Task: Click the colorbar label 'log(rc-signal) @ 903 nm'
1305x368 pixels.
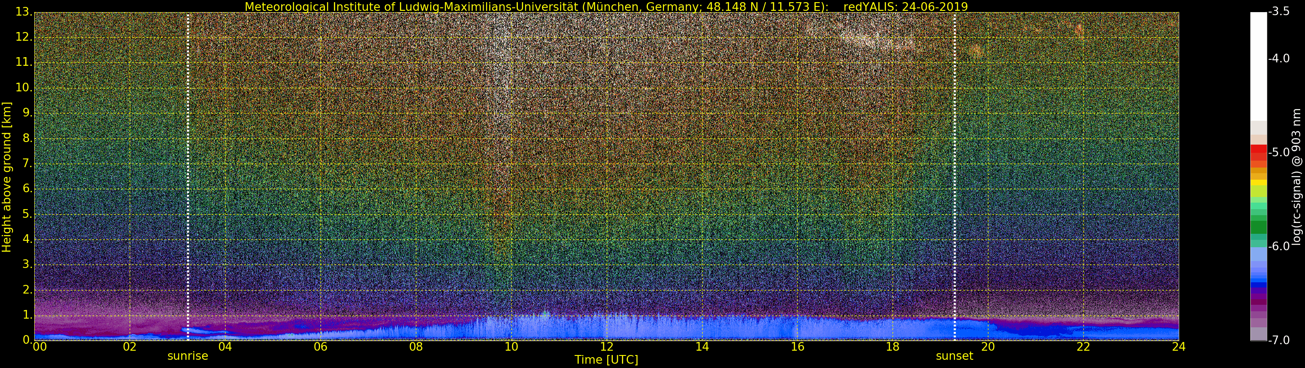Action: pos(1296,177)
